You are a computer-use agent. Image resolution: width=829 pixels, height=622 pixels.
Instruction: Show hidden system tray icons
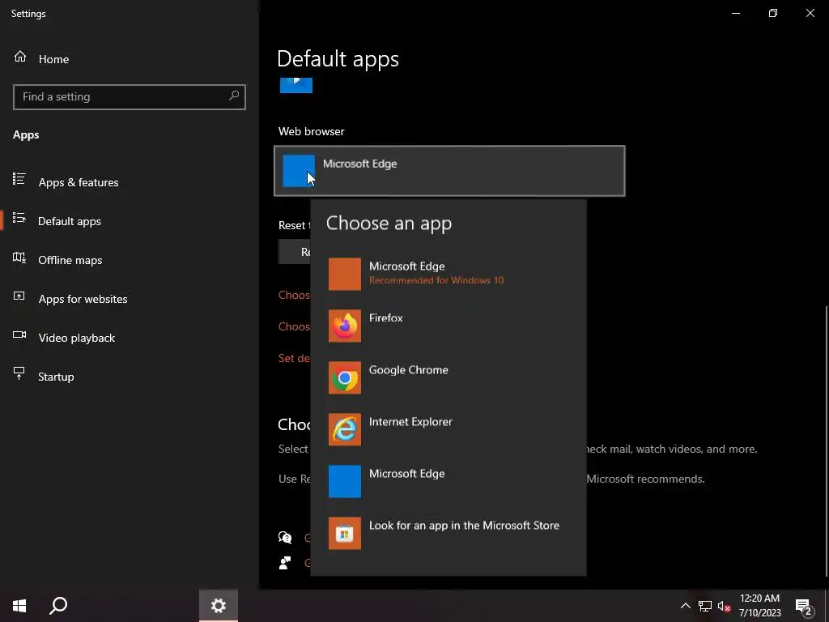tap(685, 606)
